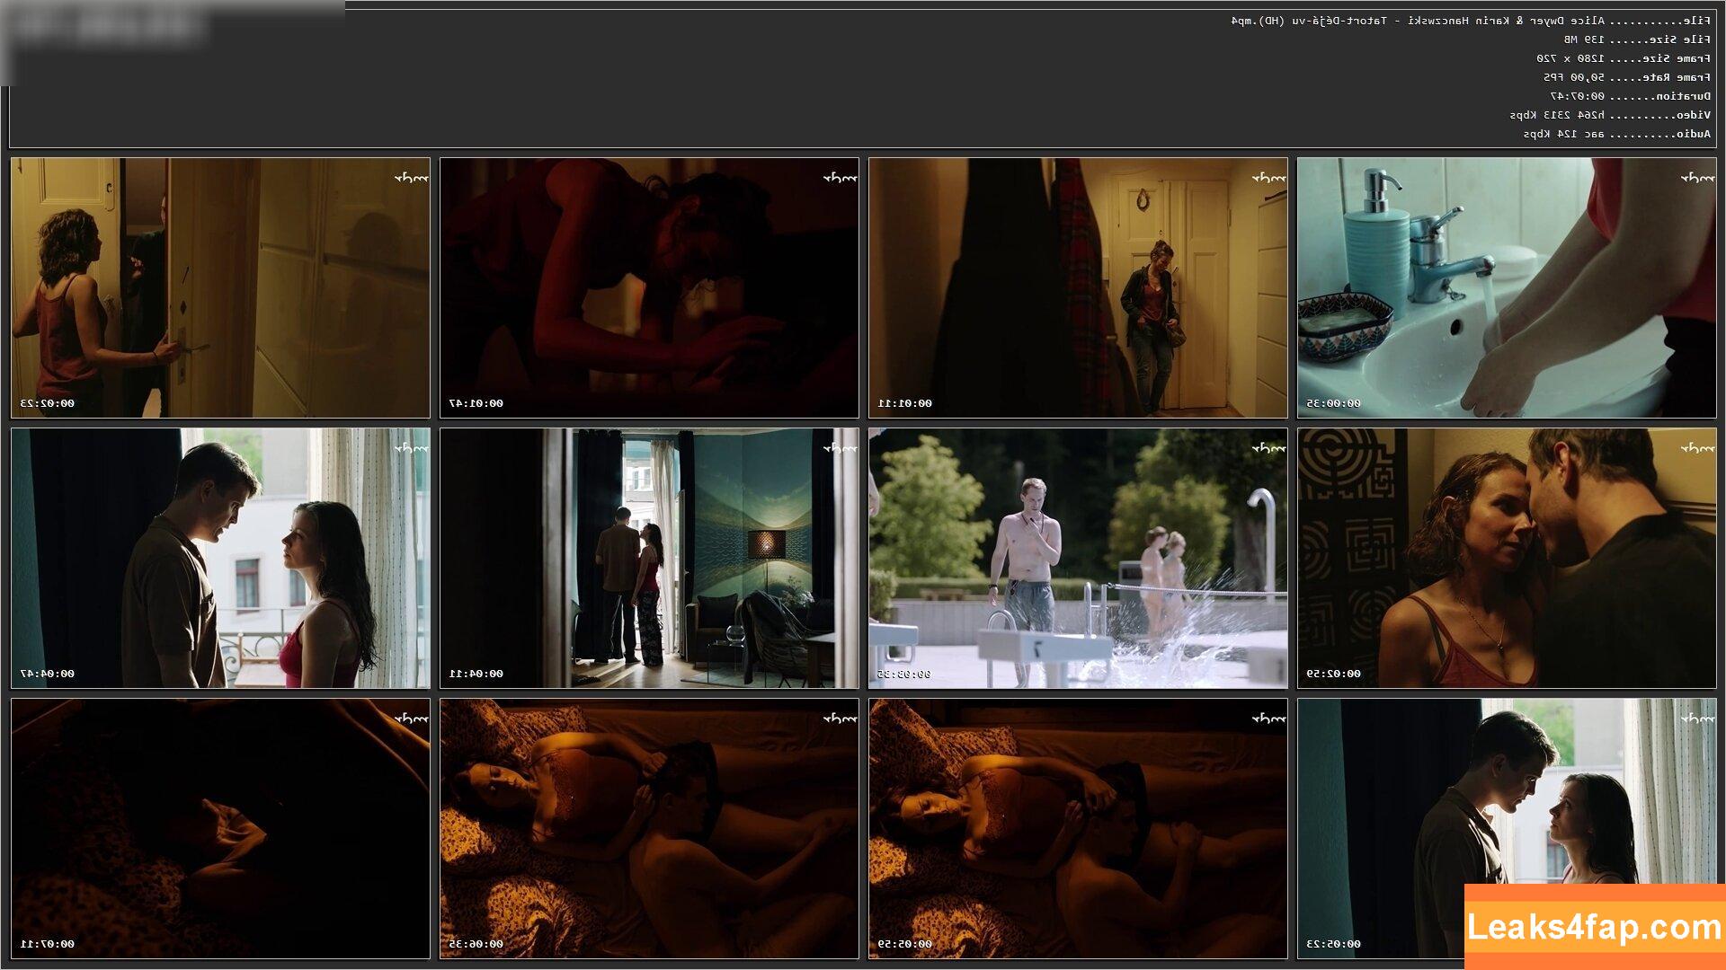Open the window couple frame stamped 00:04:47
Screen dimensions: 1726x970
220,558
